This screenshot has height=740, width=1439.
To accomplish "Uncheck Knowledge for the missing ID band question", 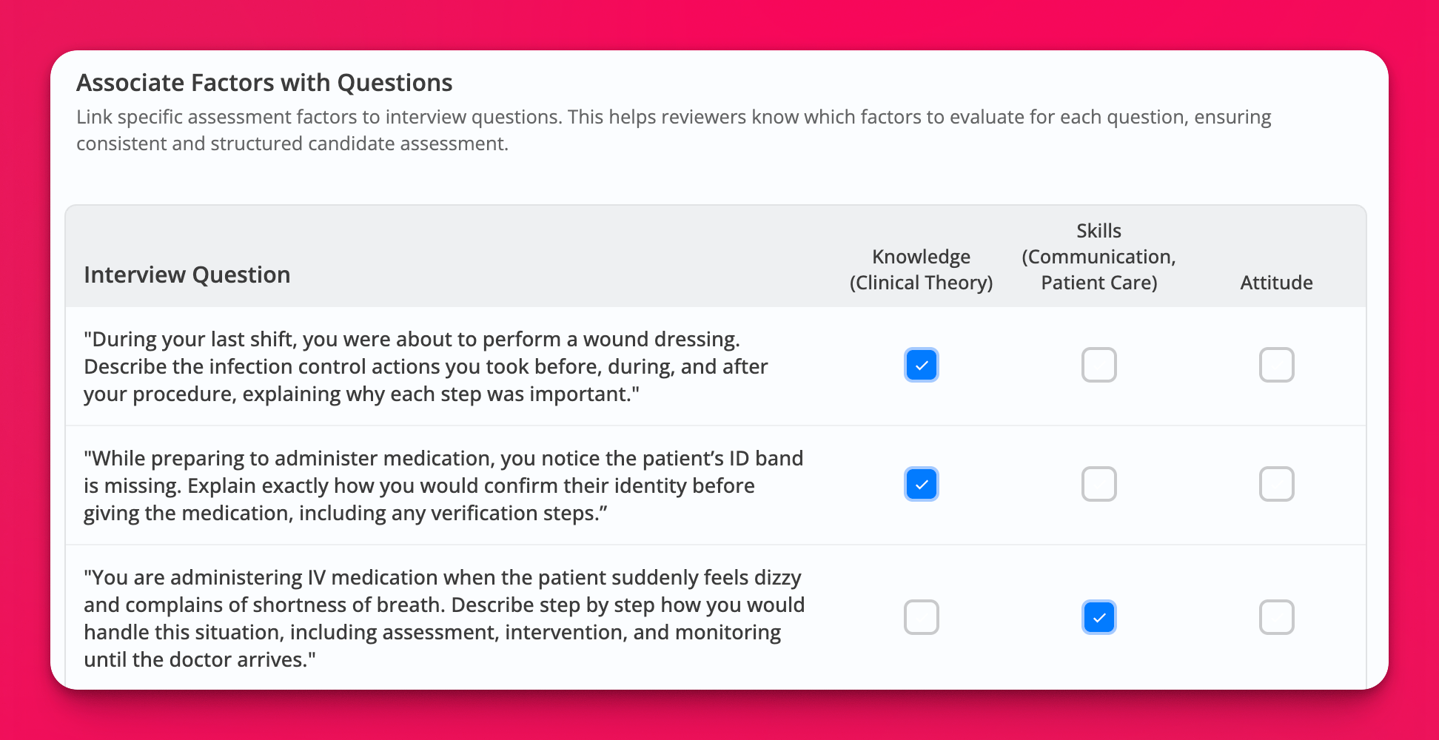I will [921, 485].
